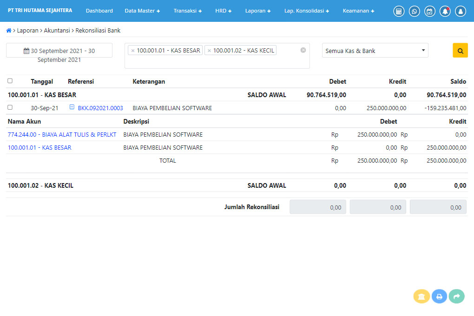The height and width of the screenshot is (316, 474).
Task: Click the KAS BESAR saldo awal 90.764.519,00 debet
Action: 326,95
